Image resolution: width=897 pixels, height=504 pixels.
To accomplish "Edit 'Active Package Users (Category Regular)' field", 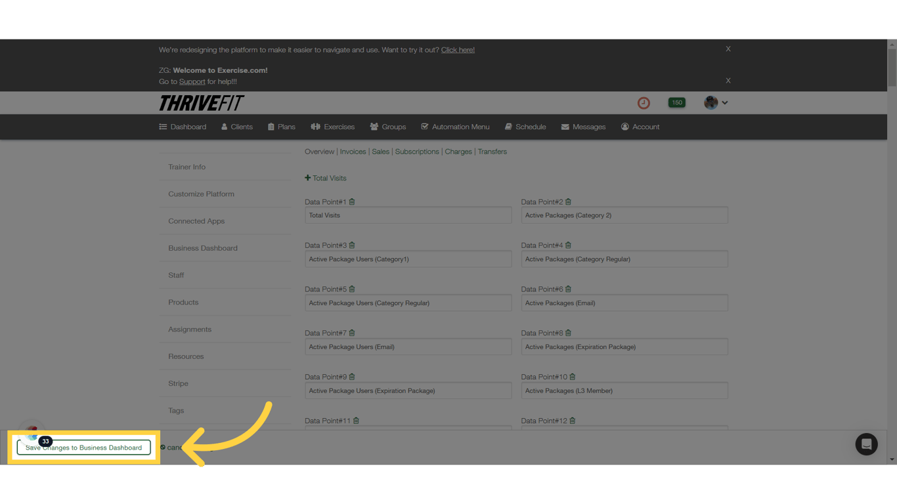I will (x=408, y=303).
